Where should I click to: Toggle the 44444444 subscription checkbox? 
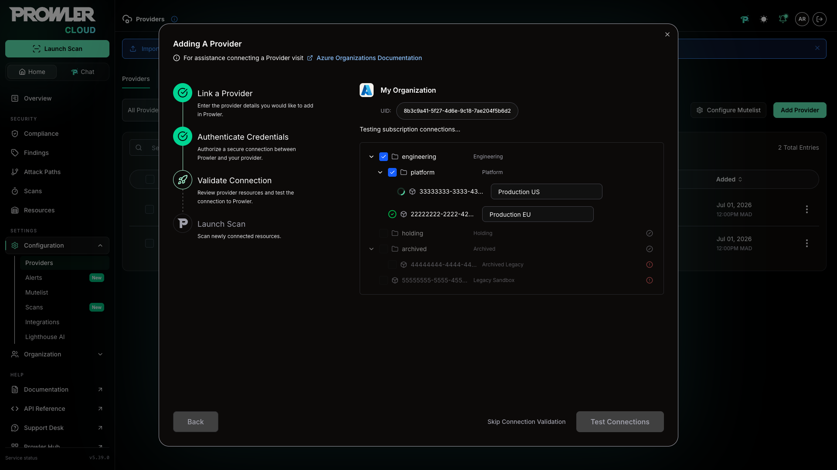[392, 265]
